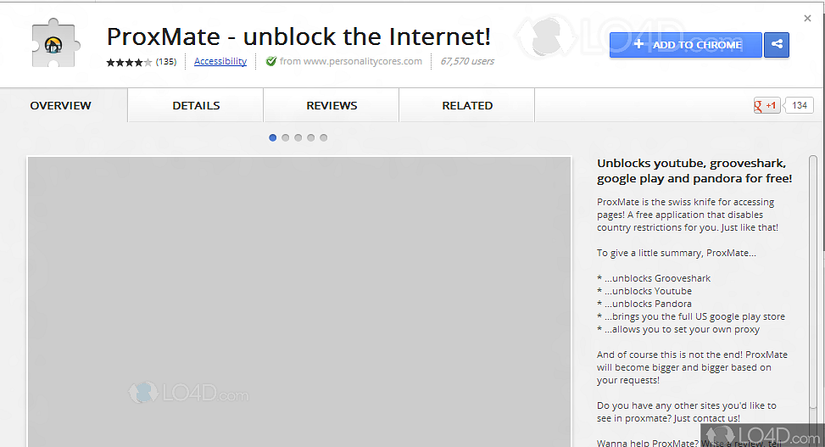Select the second screenshot carousel dot
Viewport: 825px width, 447px height.
[x=285, y=137]
